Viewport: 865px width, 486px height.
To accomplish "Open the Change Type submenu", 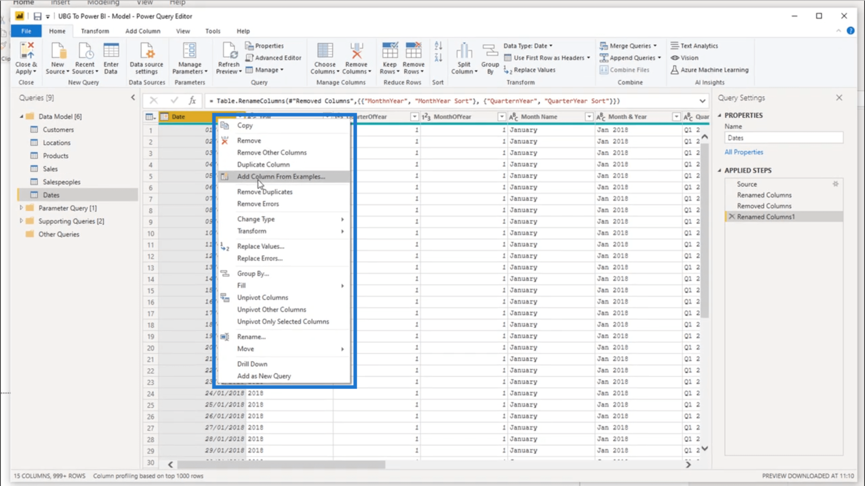I will tap(284, 219).
